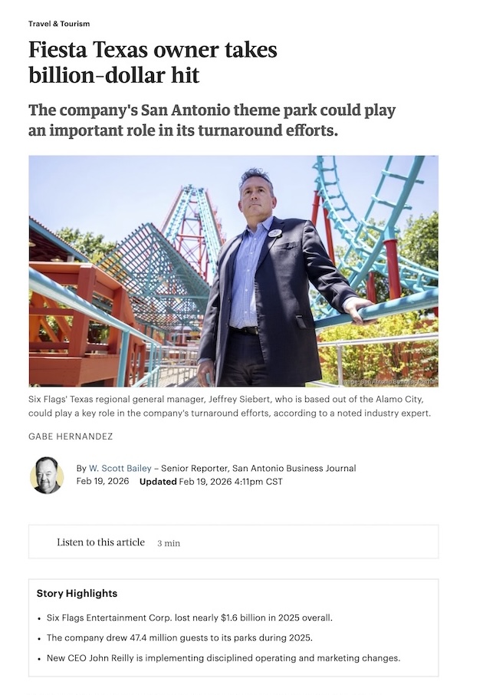Screen dimensions: 483x695
Task: Select the New CEO John Reilly highlight bullet
Action: coord(223,658)
